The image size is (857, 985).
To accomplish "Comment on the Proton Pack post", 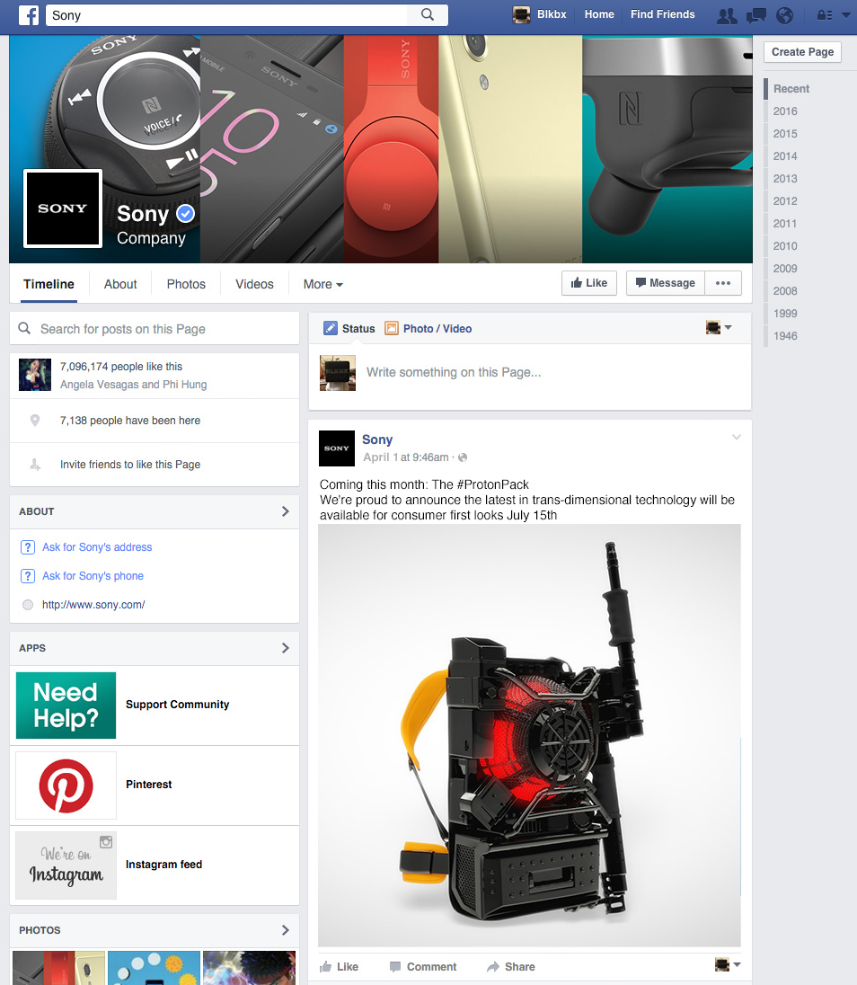I will click(x=423, y=967).
